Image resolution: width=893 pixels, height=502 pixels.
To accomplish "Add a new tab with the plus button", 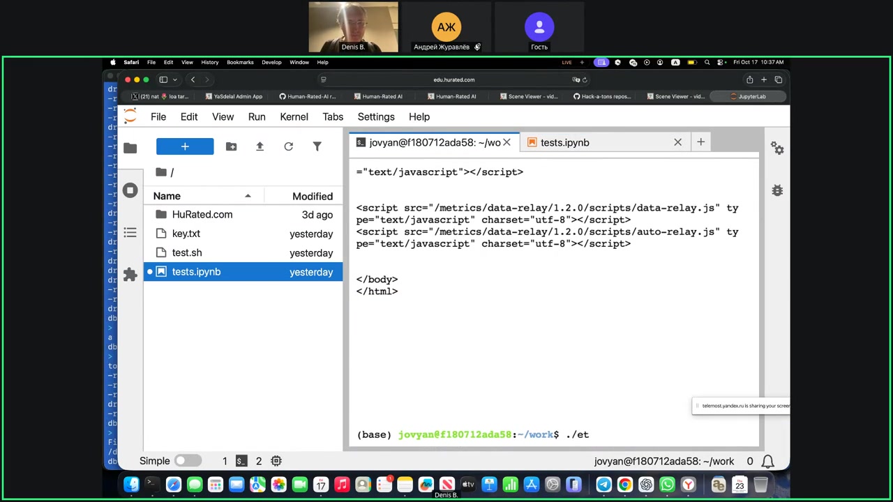I will click(700, 142).
